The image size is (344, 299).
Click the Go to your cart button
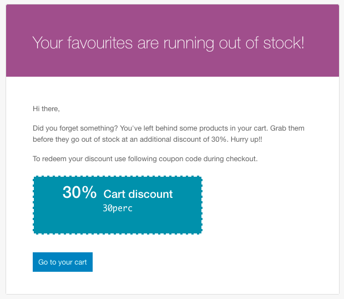tap(63, 262)
